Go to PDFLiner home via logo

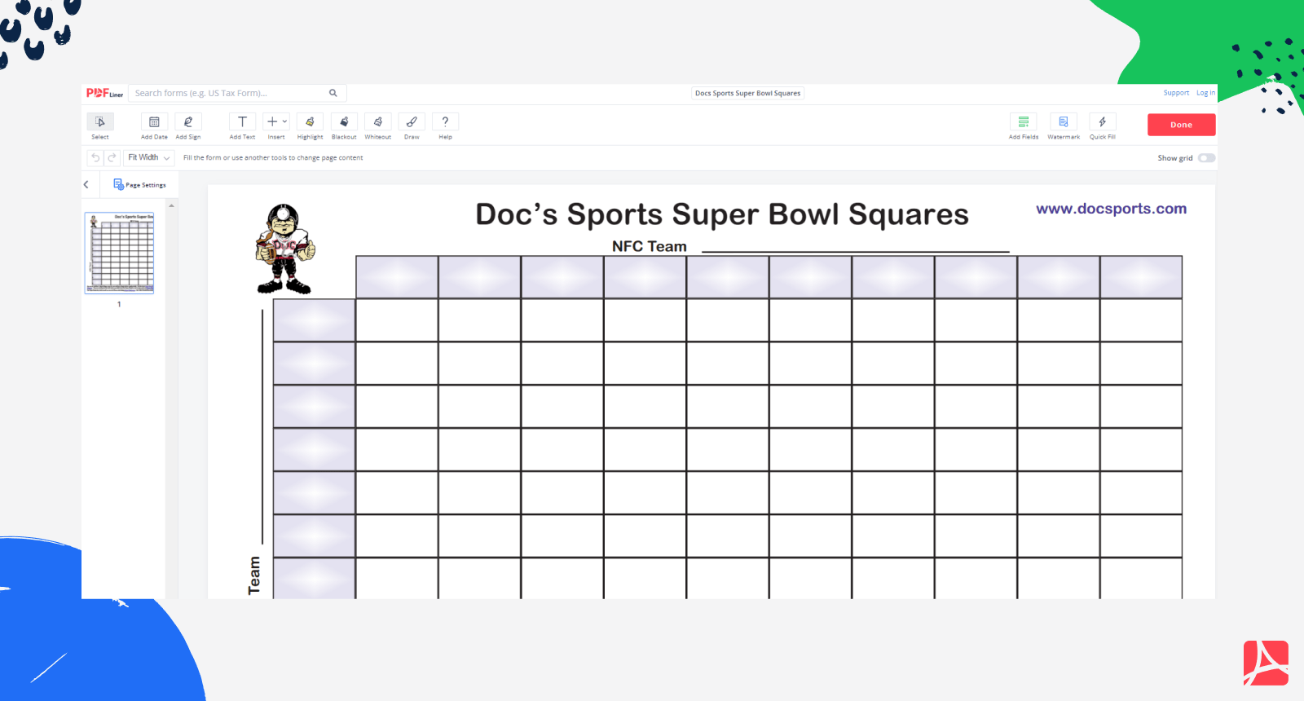104,93
